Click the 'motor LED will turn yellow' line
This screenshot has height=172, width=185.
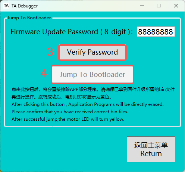(x=68, y=119)
